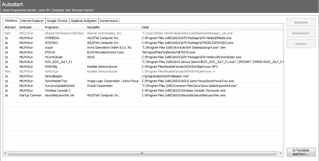Select the ROC_ROC_JULY_P1 entry

143,62
